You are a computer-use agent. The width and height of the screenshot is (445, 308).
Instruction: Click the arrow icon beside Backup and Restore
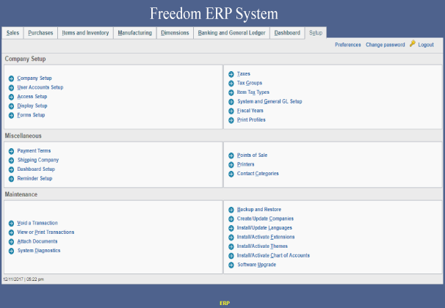click(231, 210)
